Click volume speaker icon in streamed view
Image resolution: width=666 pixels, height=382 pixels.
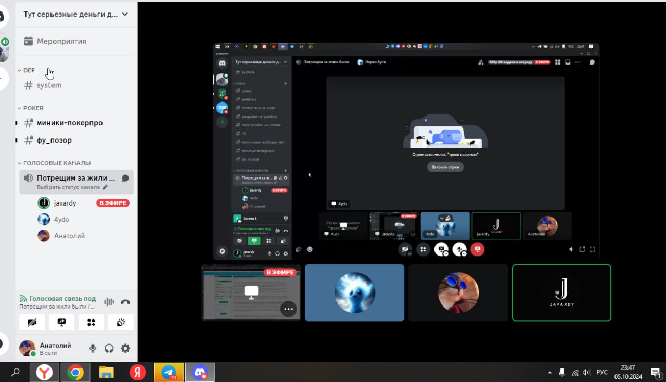(571, 249)
